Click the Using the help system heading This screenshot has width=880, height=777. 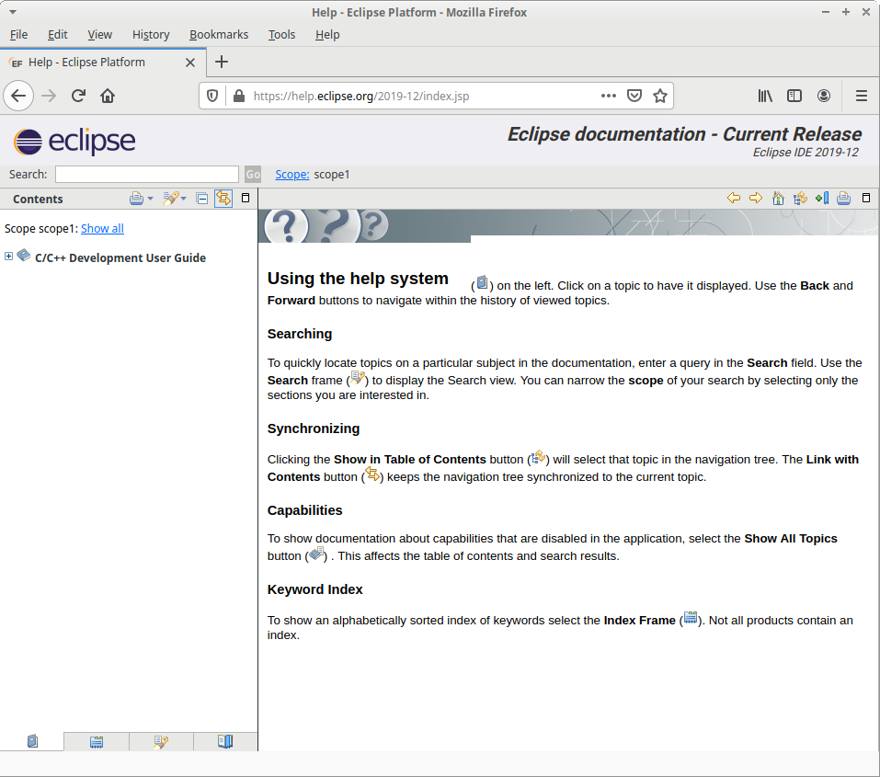(x=358, y=279)
